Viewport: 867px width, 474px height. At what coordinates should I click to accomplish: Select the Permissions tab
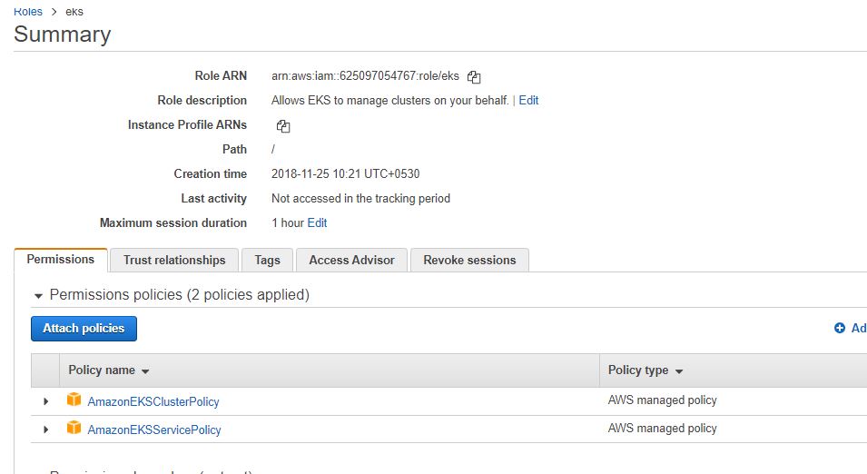click(x=61, y=259)
